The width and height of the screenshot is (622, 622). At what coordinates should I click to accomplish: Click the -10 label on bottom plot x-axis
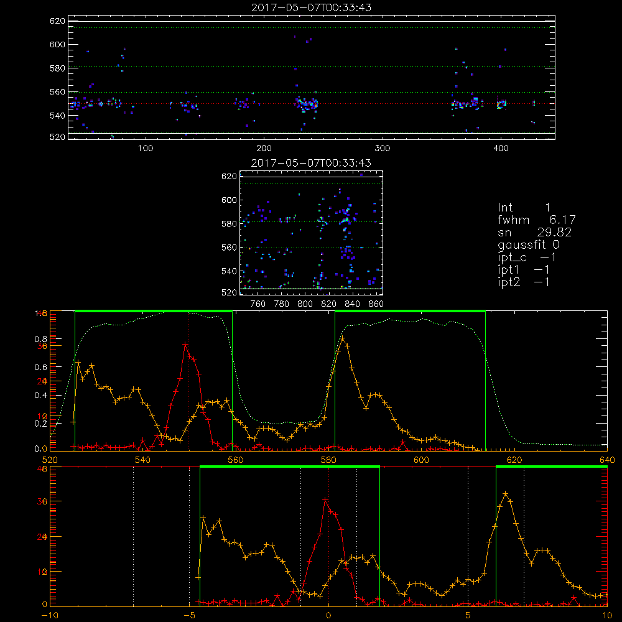(50, 616)
